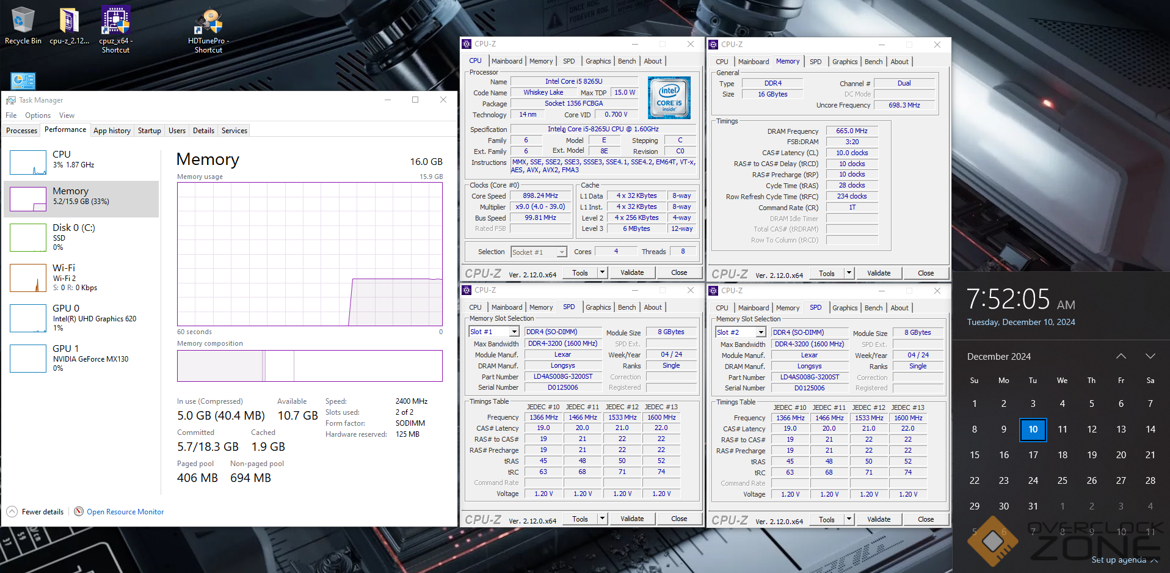Open Resource Monitor link
Screen dimensions: 1170x573
click(x=125, y=512)
